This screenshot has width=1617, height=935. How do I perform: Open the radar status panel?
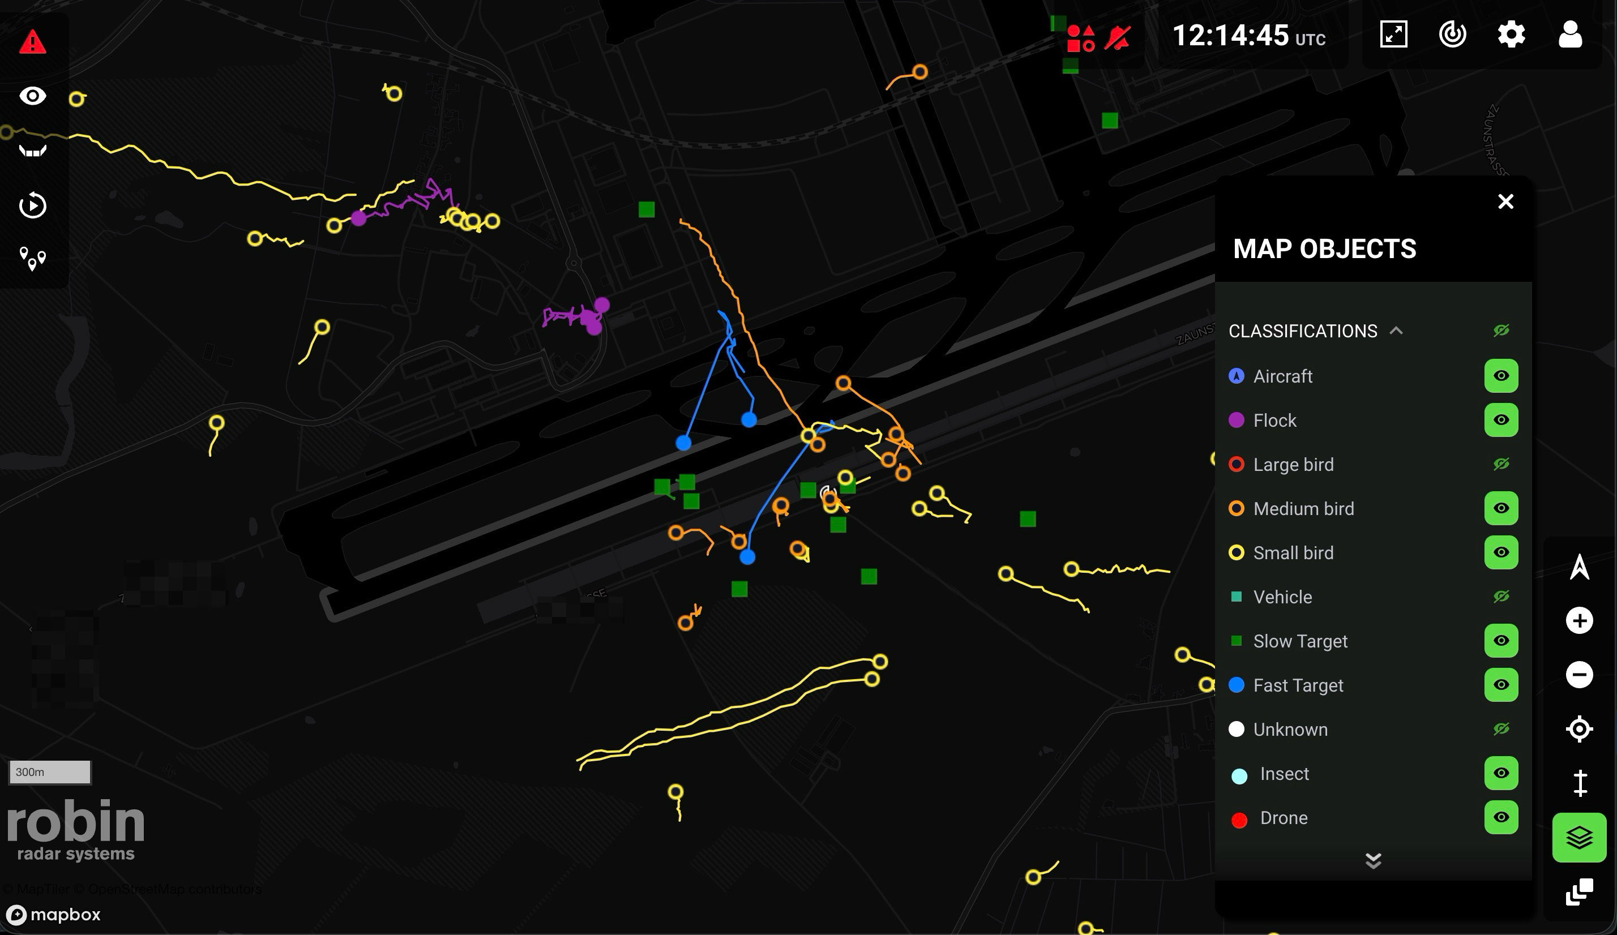pos(1453,35)
